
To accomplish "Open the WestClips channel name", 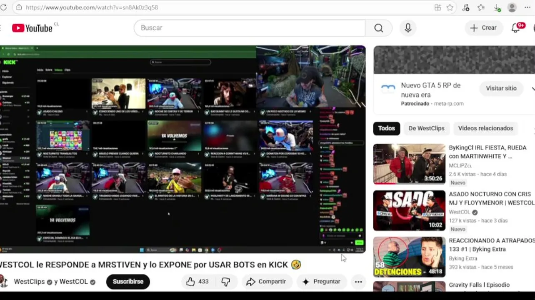I will click(x=29, y=282).
